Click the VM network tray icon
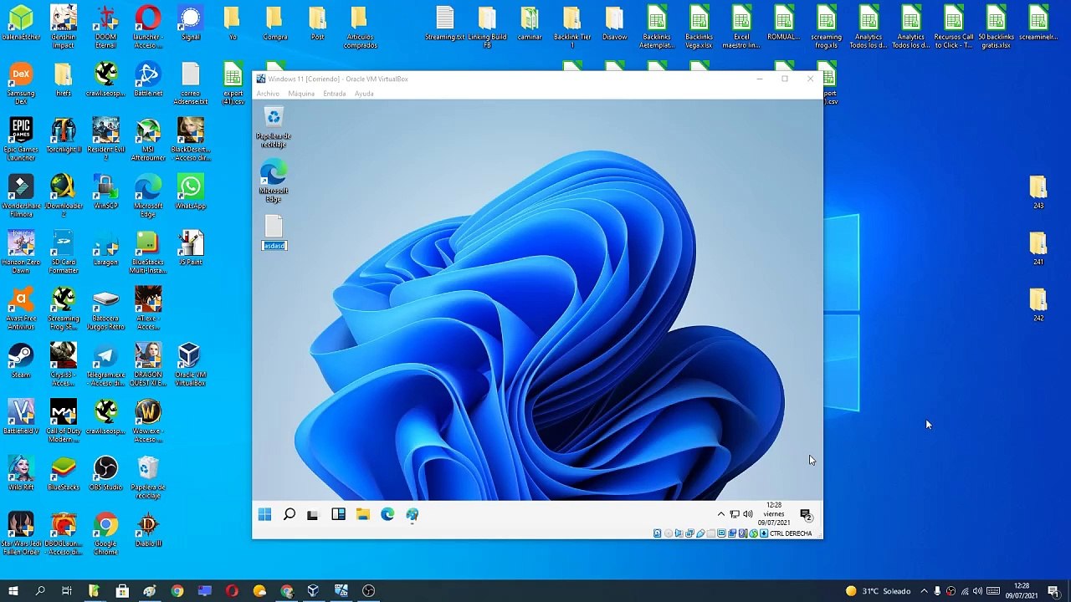 [x=735, y=514]
